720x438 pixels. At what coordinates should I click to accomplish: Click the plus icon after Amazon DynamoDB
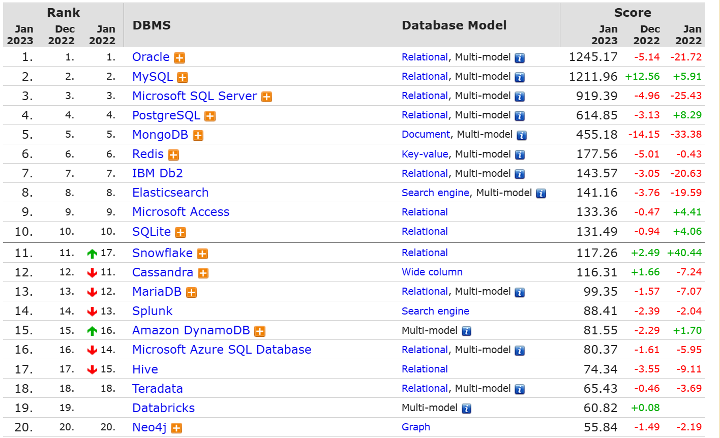(260, 331)
